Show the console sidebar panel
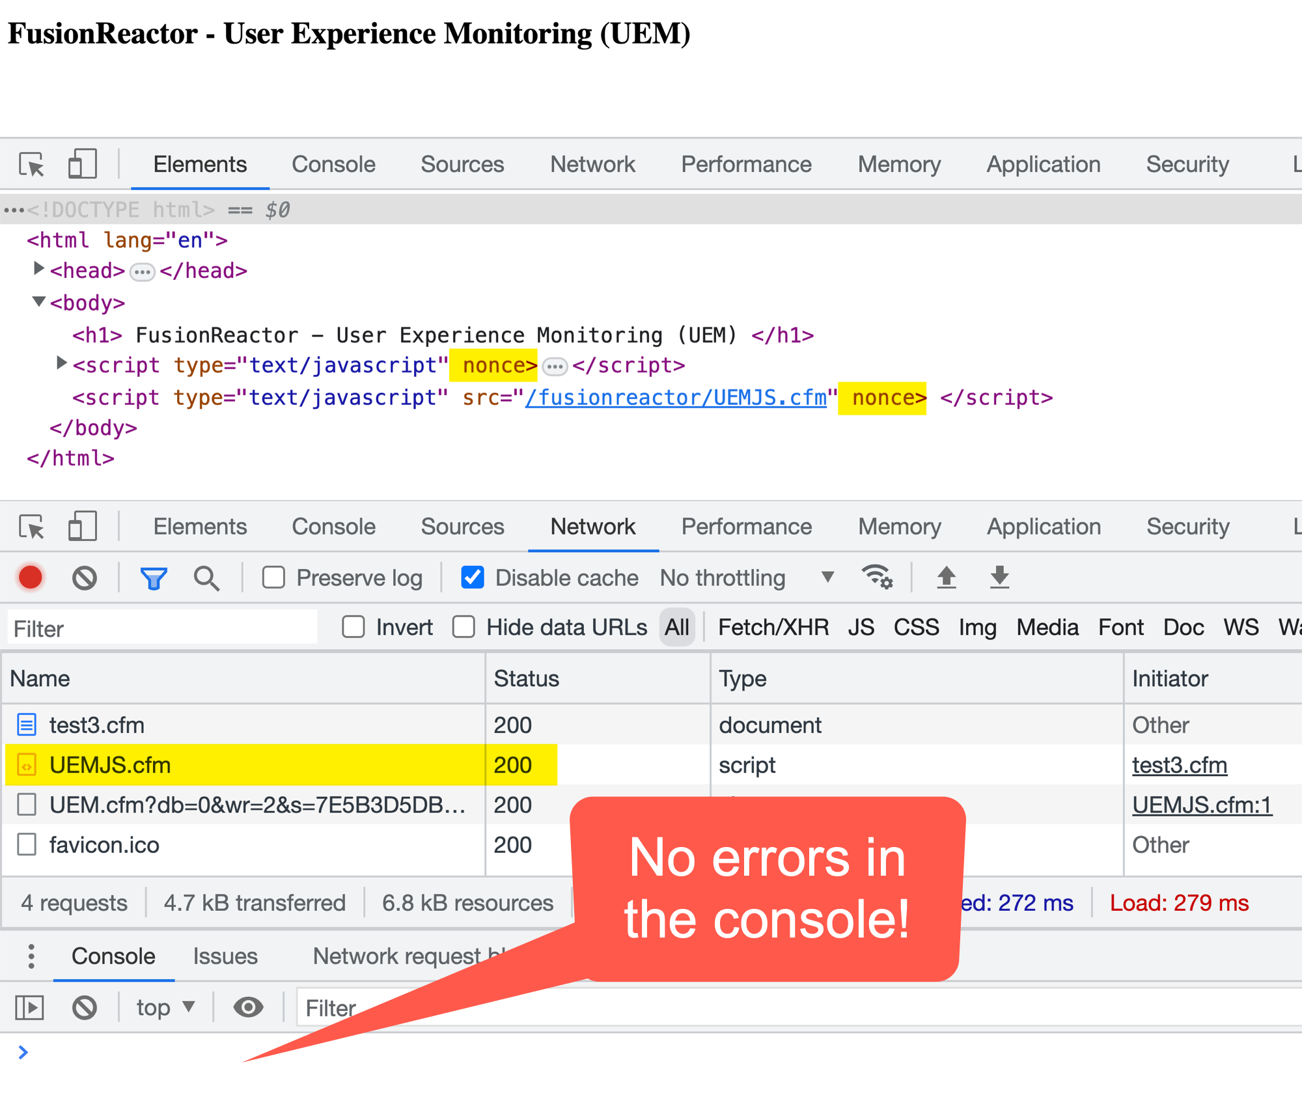Image resolution: width=1302 pixels, height=1099 pixels. tap(29, 1008)
